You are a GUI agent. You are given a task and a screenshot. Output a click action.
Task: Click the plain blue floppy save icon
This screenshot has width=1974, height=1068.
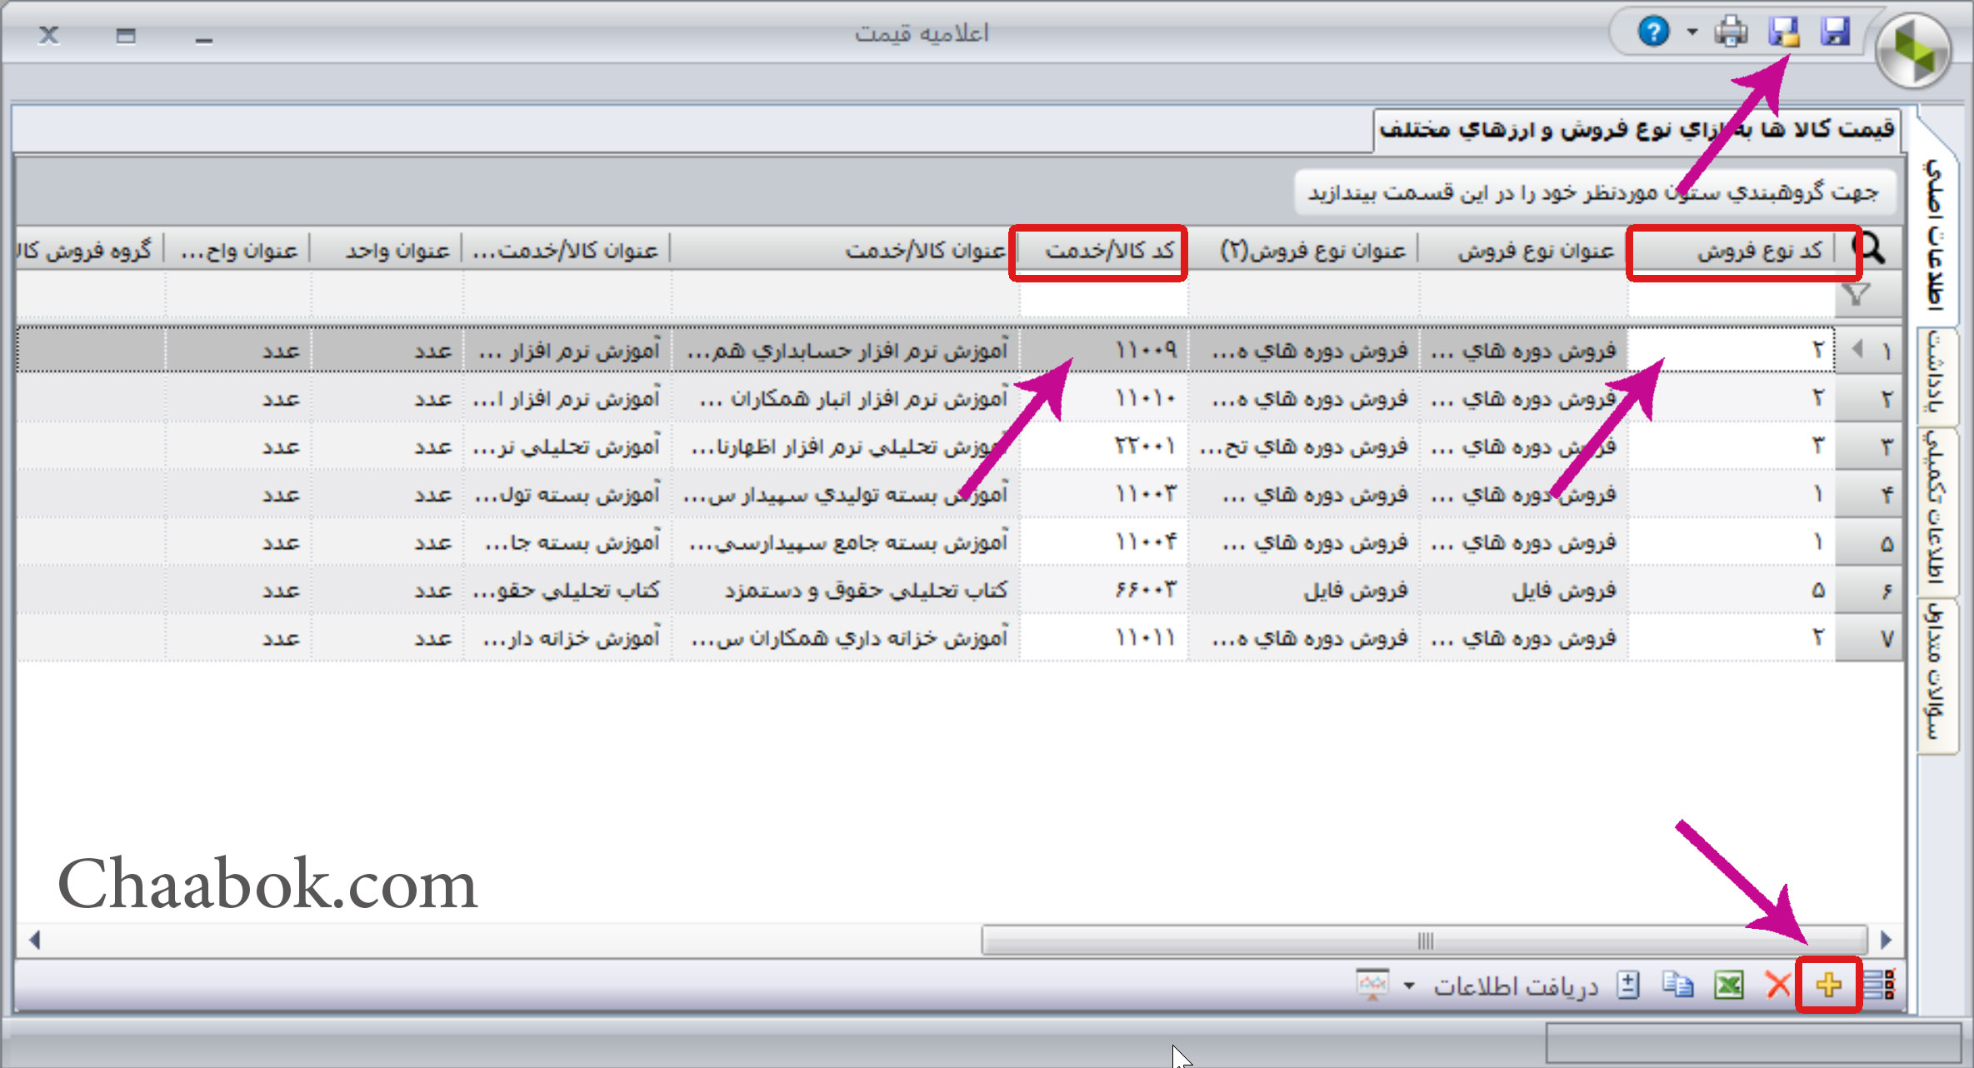point(1835,32)
